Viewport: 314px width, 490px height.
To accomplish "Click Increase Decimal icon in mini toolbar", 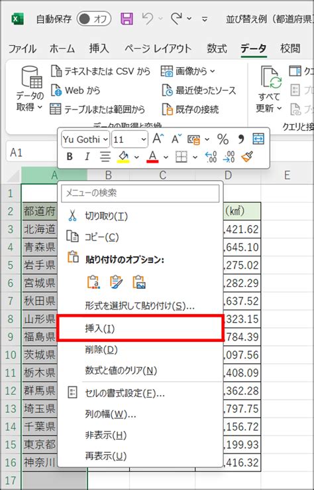I will pos(211,157).
